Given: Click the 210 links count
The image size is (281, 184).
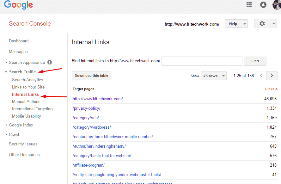Looking at the screenshot, I should point(273,165).
